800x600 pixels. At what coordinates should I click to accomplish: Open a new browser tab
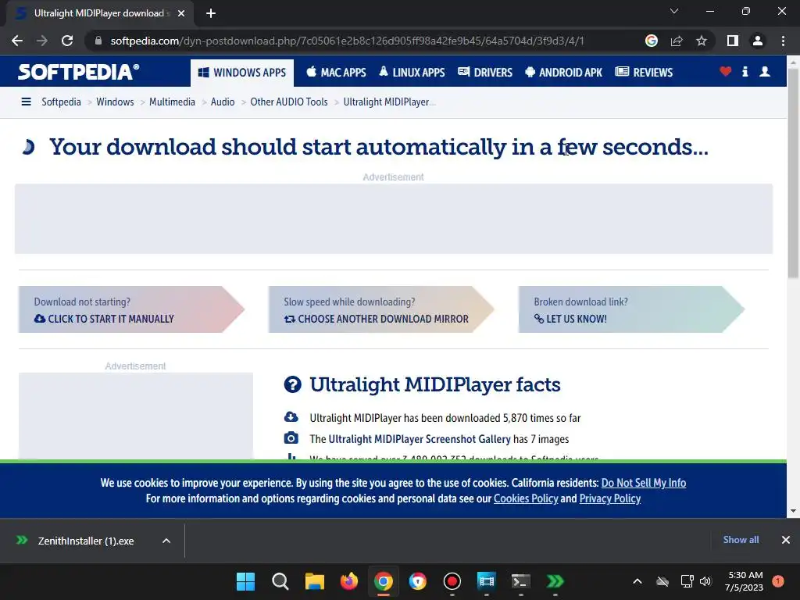click(x=211, y=13)
